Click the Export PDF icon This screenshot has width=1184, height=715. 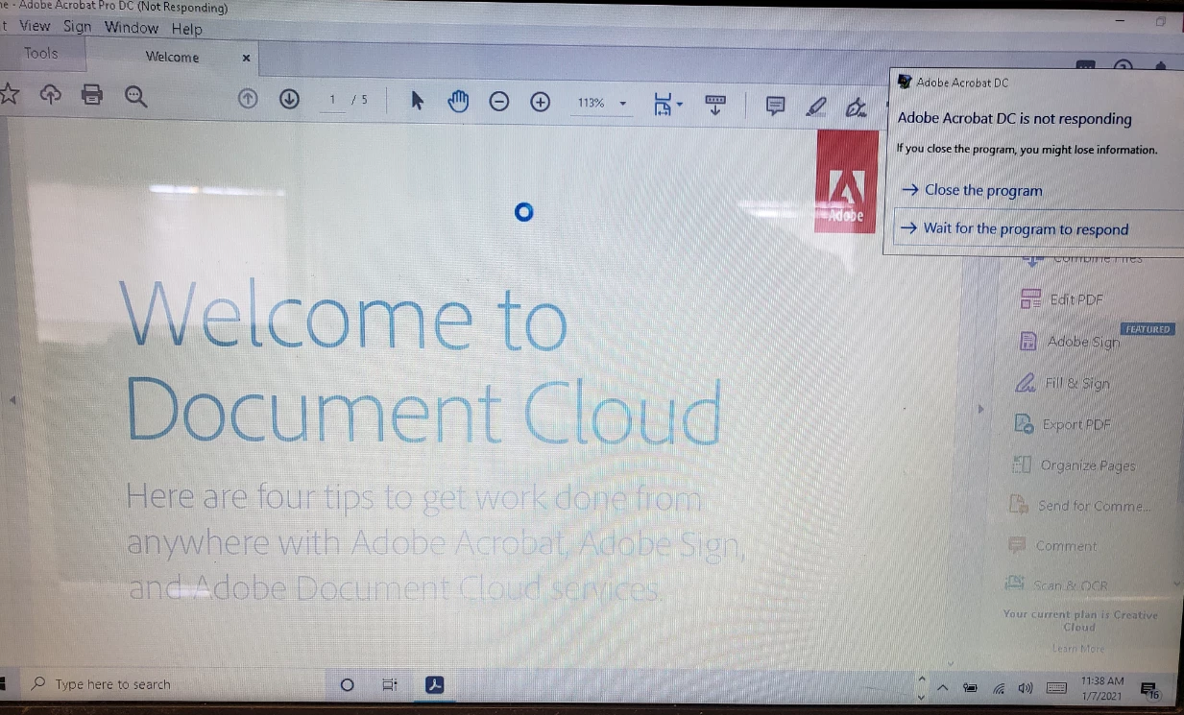[1024, 423]
